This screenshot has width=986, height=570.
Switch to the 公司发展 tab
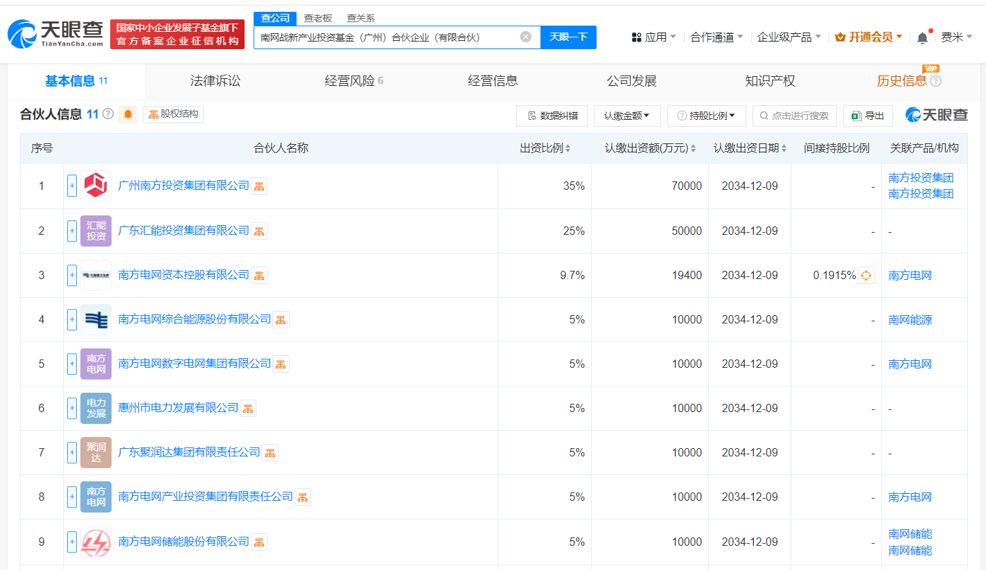[x=631, y=81]
